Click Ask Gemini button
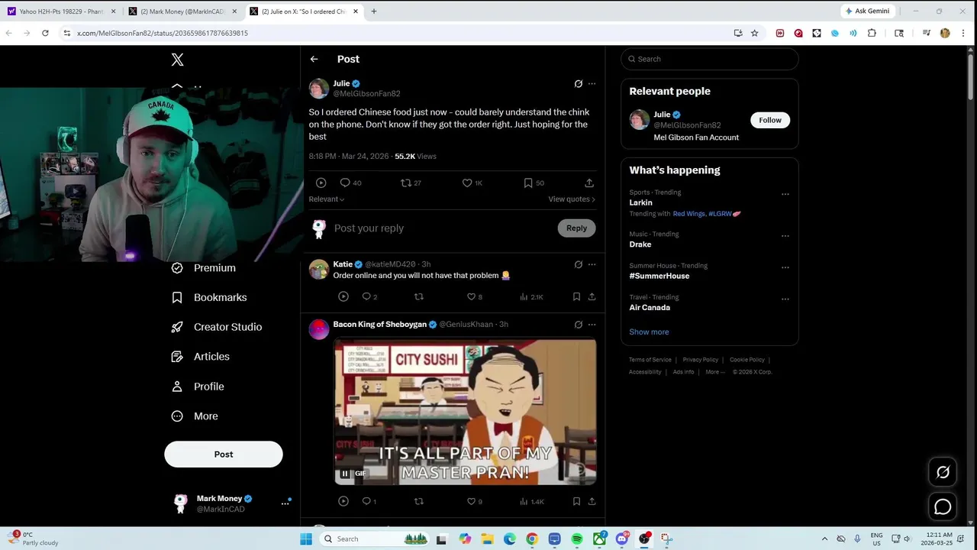977x550 pixels. (x=867, y=11)
